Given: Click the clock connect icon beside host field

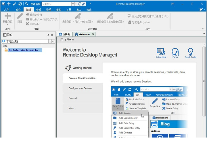Looking at the screenshot, I should point(80,4).
